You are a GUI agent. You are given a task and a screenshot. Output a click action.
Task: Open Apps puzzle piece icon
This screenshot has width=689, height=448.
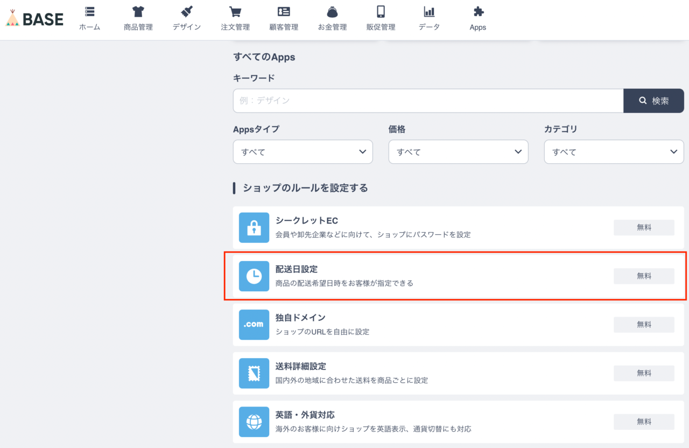point(477,11)
